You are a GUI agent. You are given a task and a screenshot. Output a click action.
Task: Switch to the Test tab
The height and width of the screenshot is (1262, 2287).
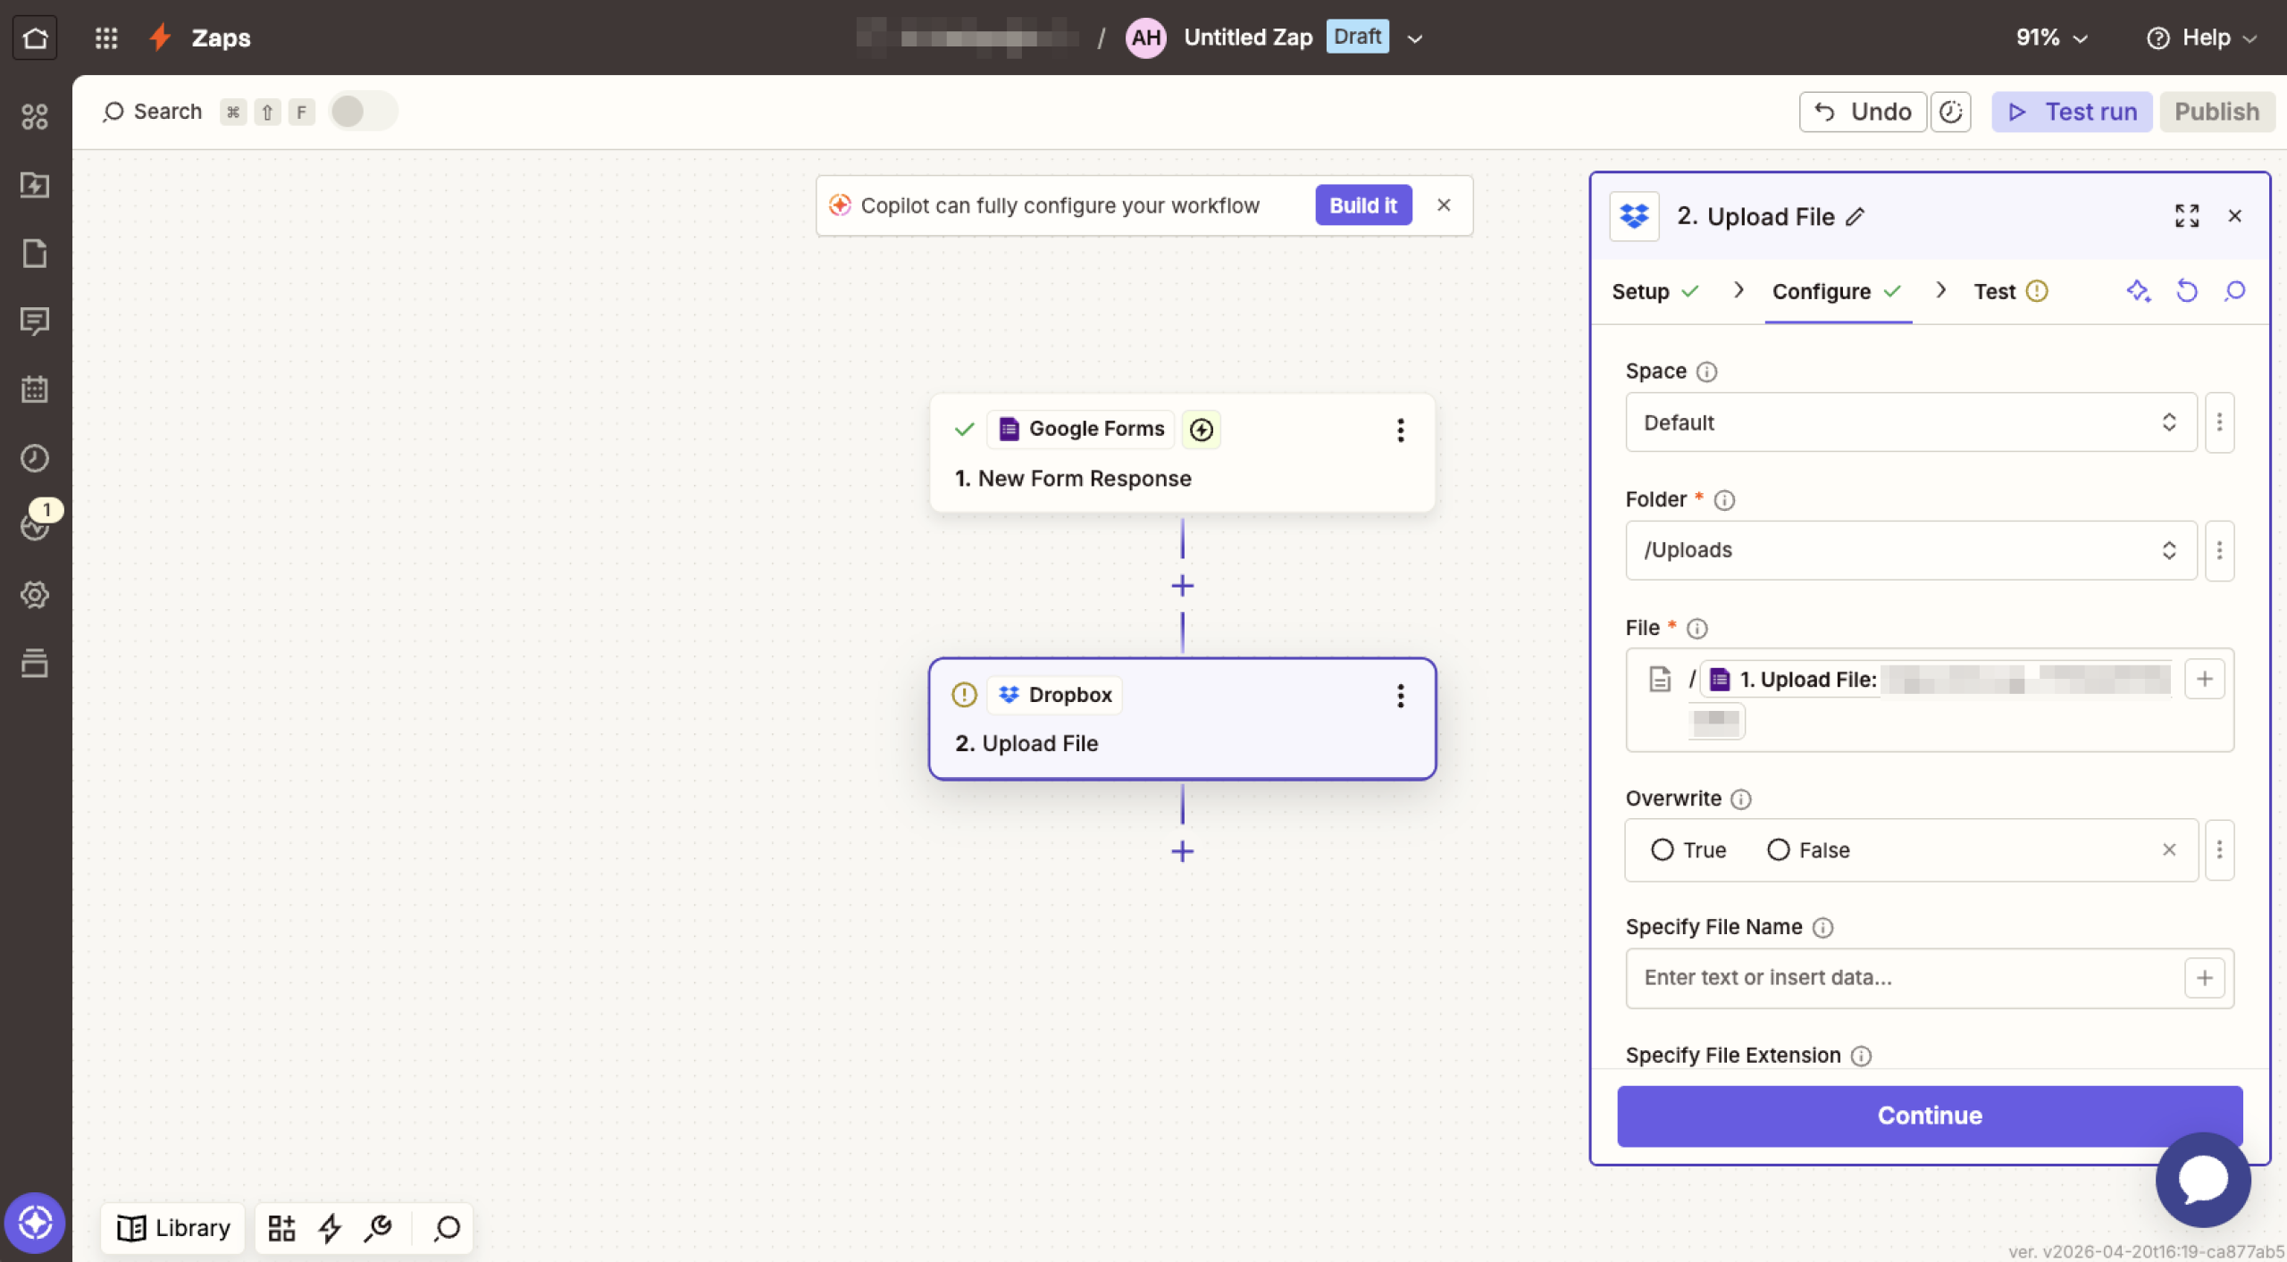click(1996, 291)
